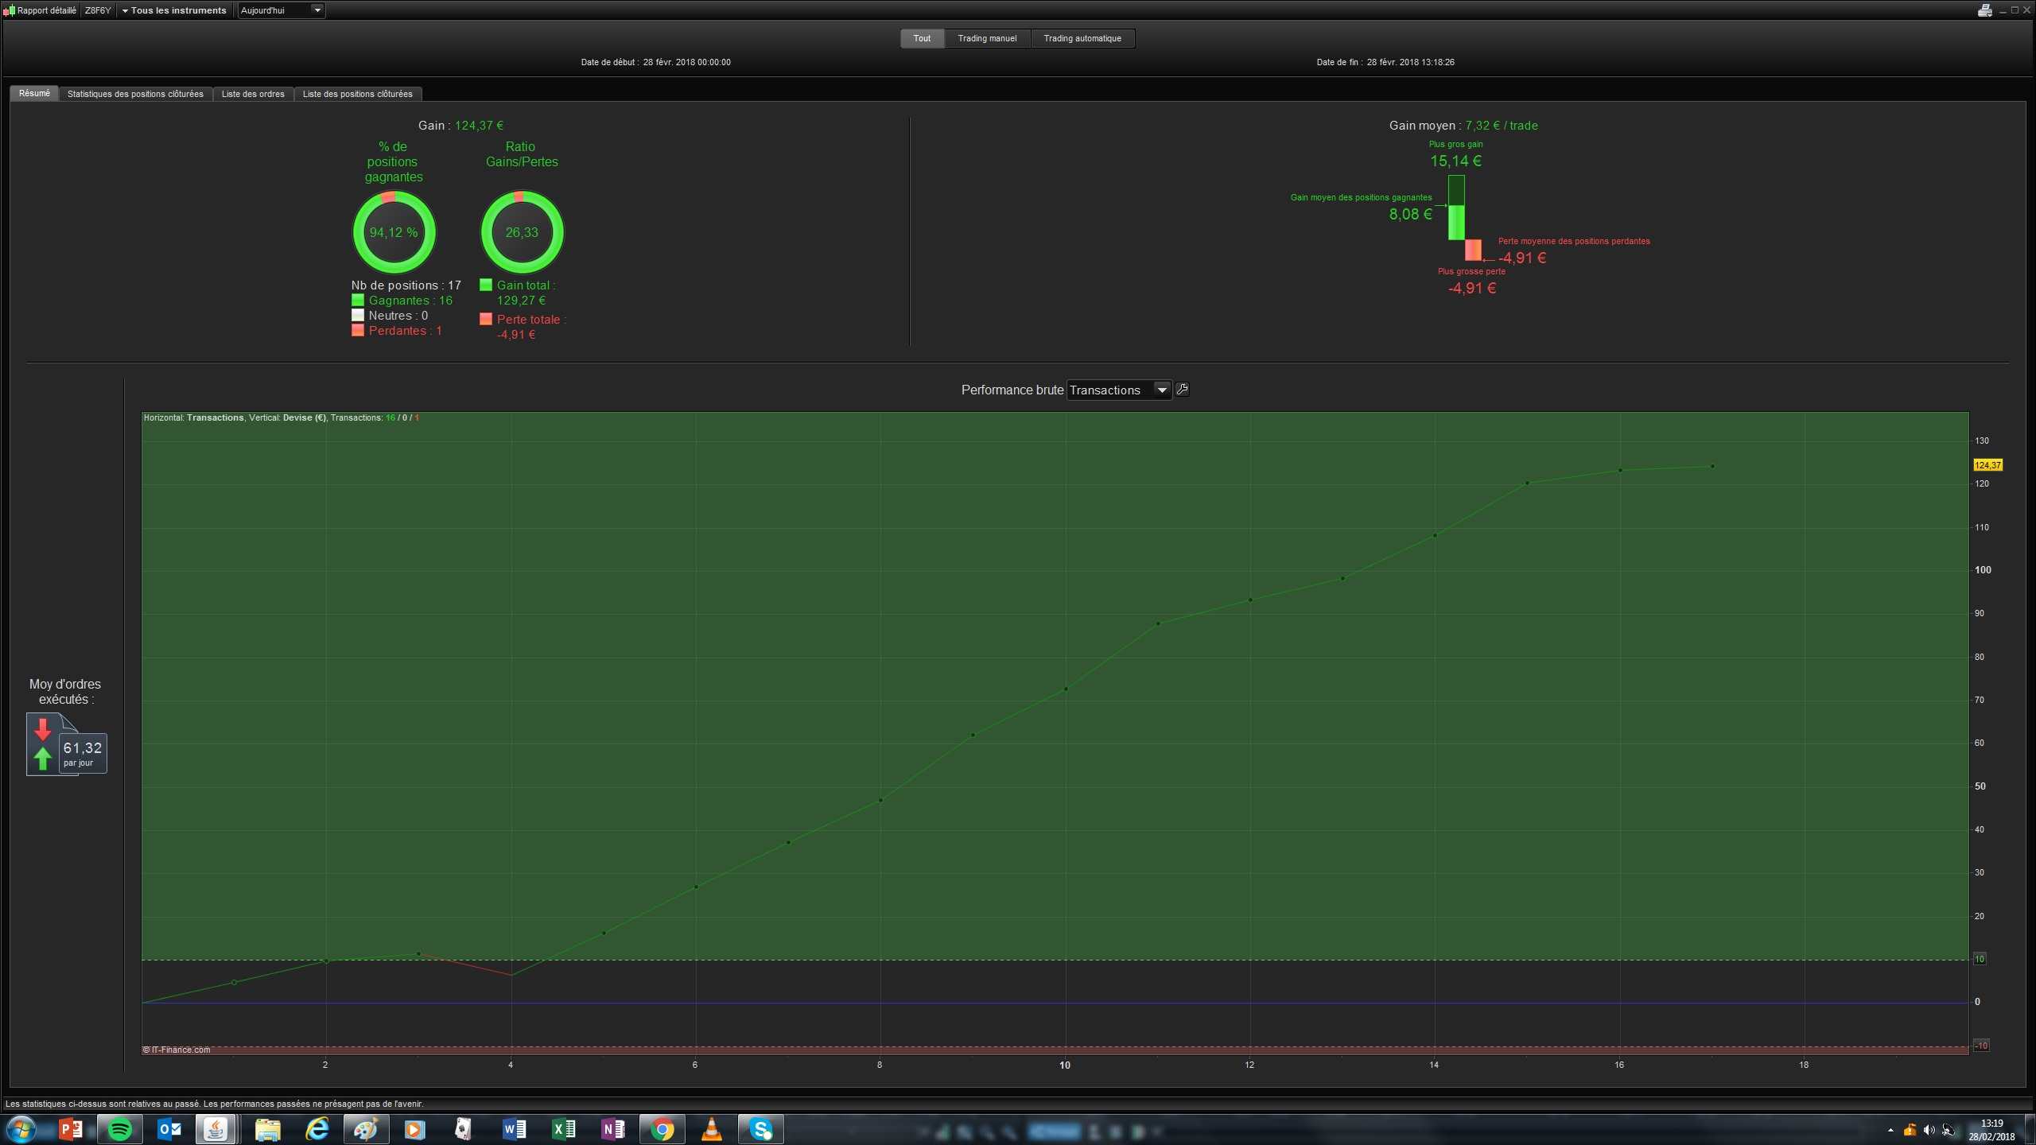Click the printer icon in the title bar
The height and width of the screenshot is (1145, 2036).
tap(1984, 10)
